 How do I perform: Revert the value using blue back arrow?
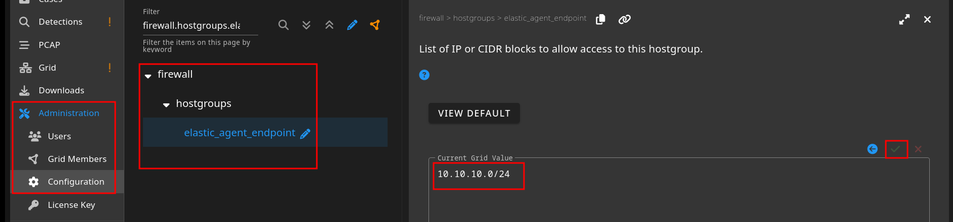[872, 149]
